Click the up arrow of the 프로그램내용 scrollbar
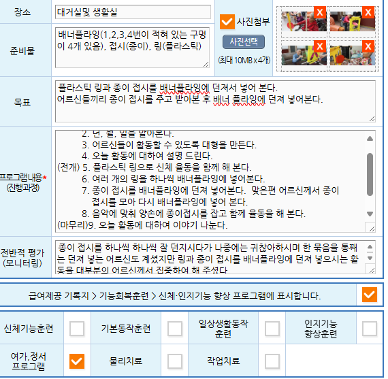 coord(370,139)
